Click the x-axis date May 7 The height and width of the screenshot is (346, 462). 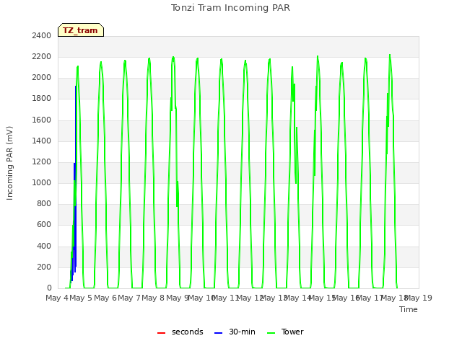pyautogui.click(x=129, y=298)
